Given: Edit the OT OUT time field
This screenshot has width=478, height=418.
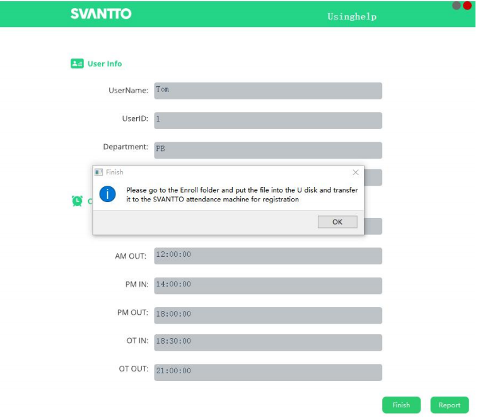Looking at the screenshot, I should pyautogui.click(x=268, y=373).
